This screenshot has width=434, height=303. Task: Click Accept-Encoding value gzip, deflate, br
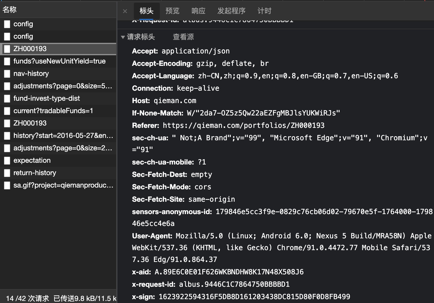click(233, 63)
